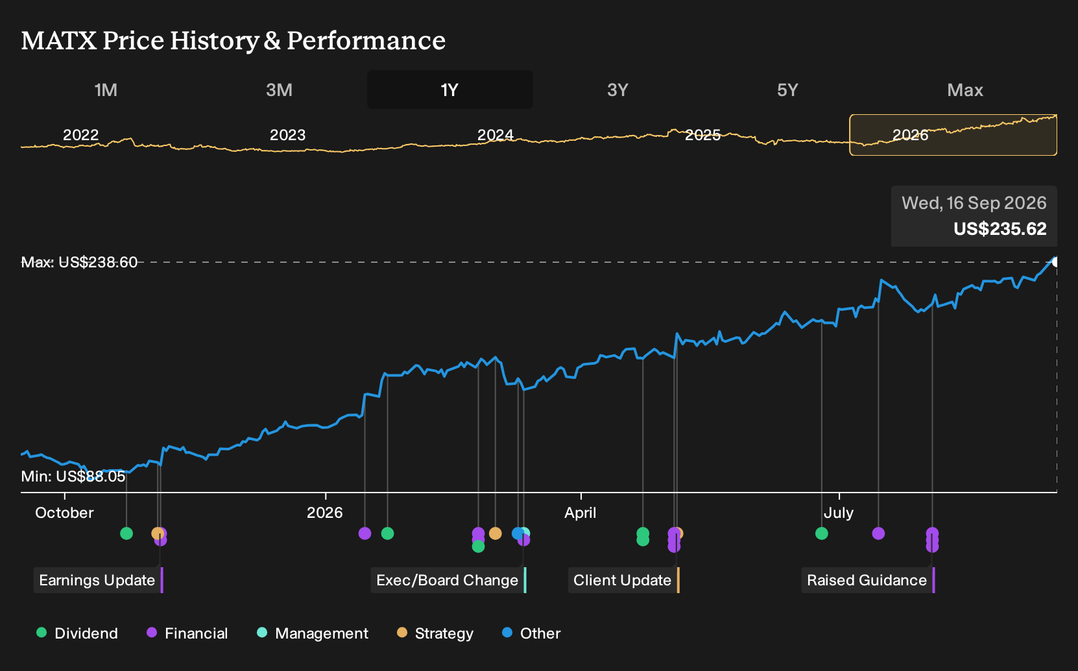The width and height of the screenshot is (1078, 671).
Task: Click the first purple Financial marker after 2026 label
Action: (x=365, y=533)
